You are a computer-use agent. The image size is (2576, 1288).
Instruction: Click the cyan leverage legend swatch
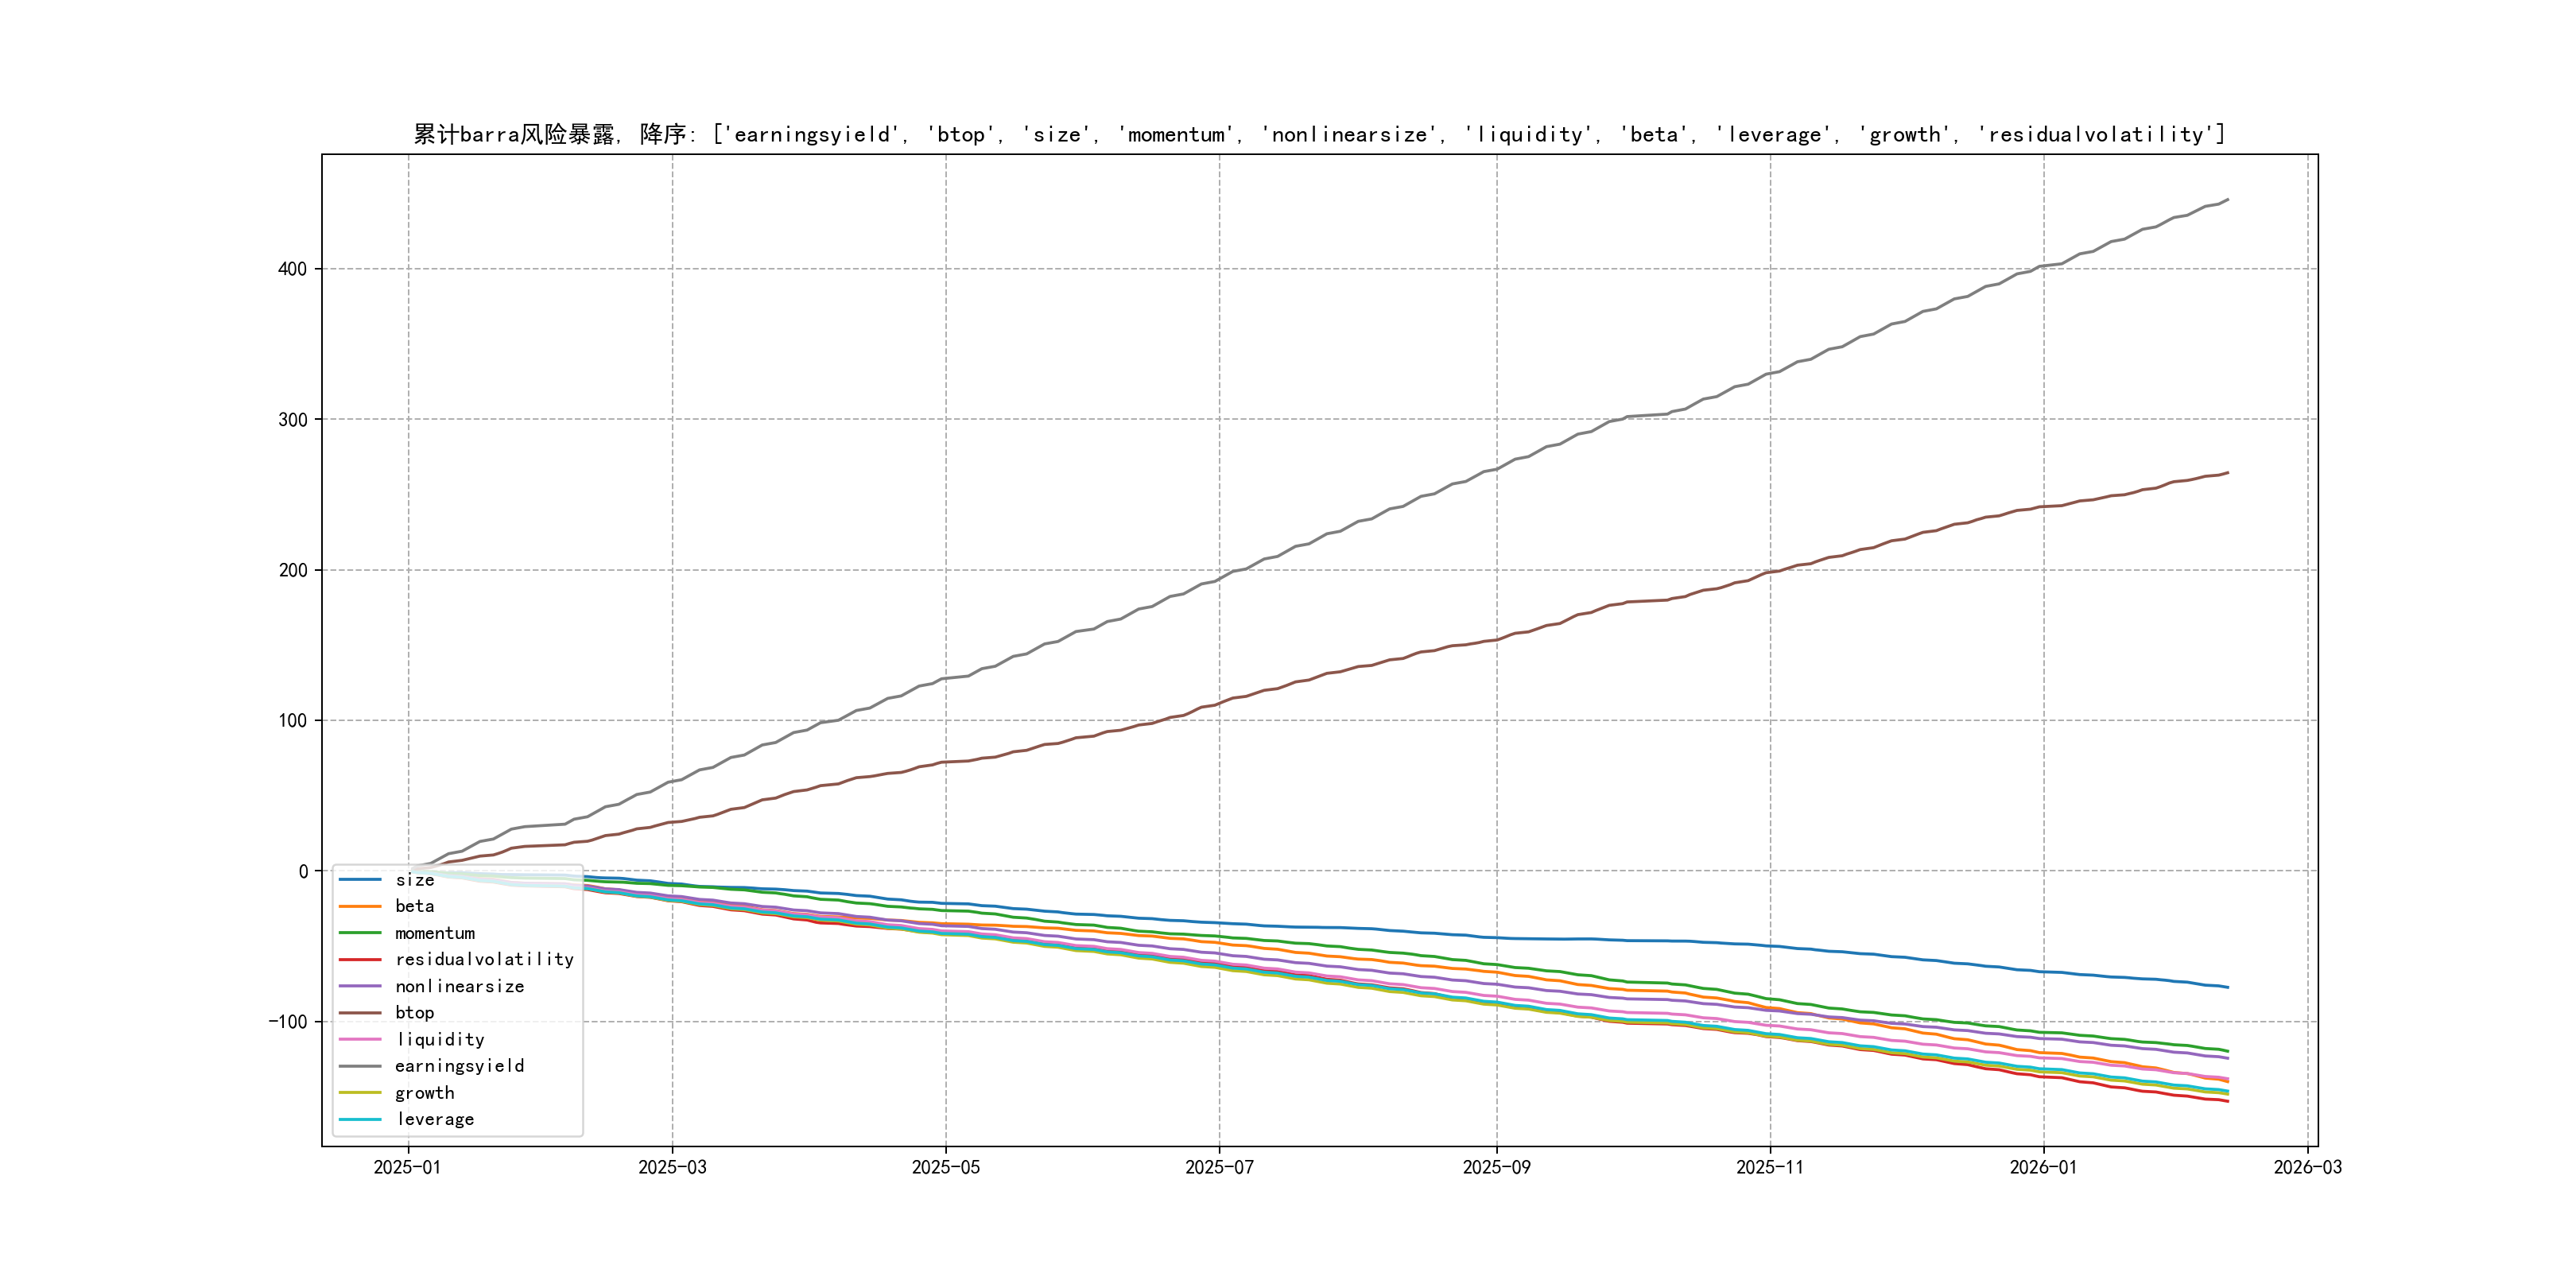[360, 1120]
